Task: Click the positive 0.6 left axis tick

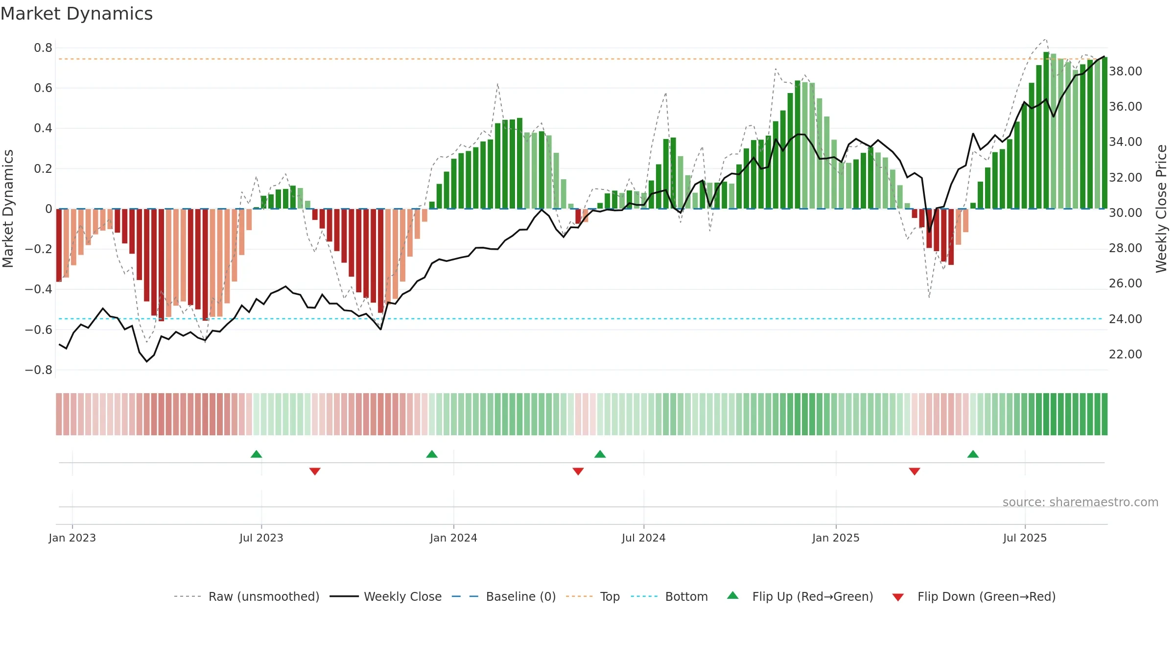Action: [43, 88]
